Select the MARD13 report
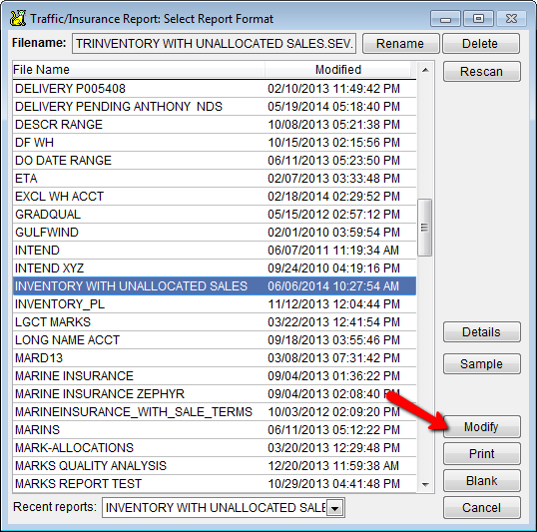The width and height of the screenshot is (537, 532). pos(215,358)
